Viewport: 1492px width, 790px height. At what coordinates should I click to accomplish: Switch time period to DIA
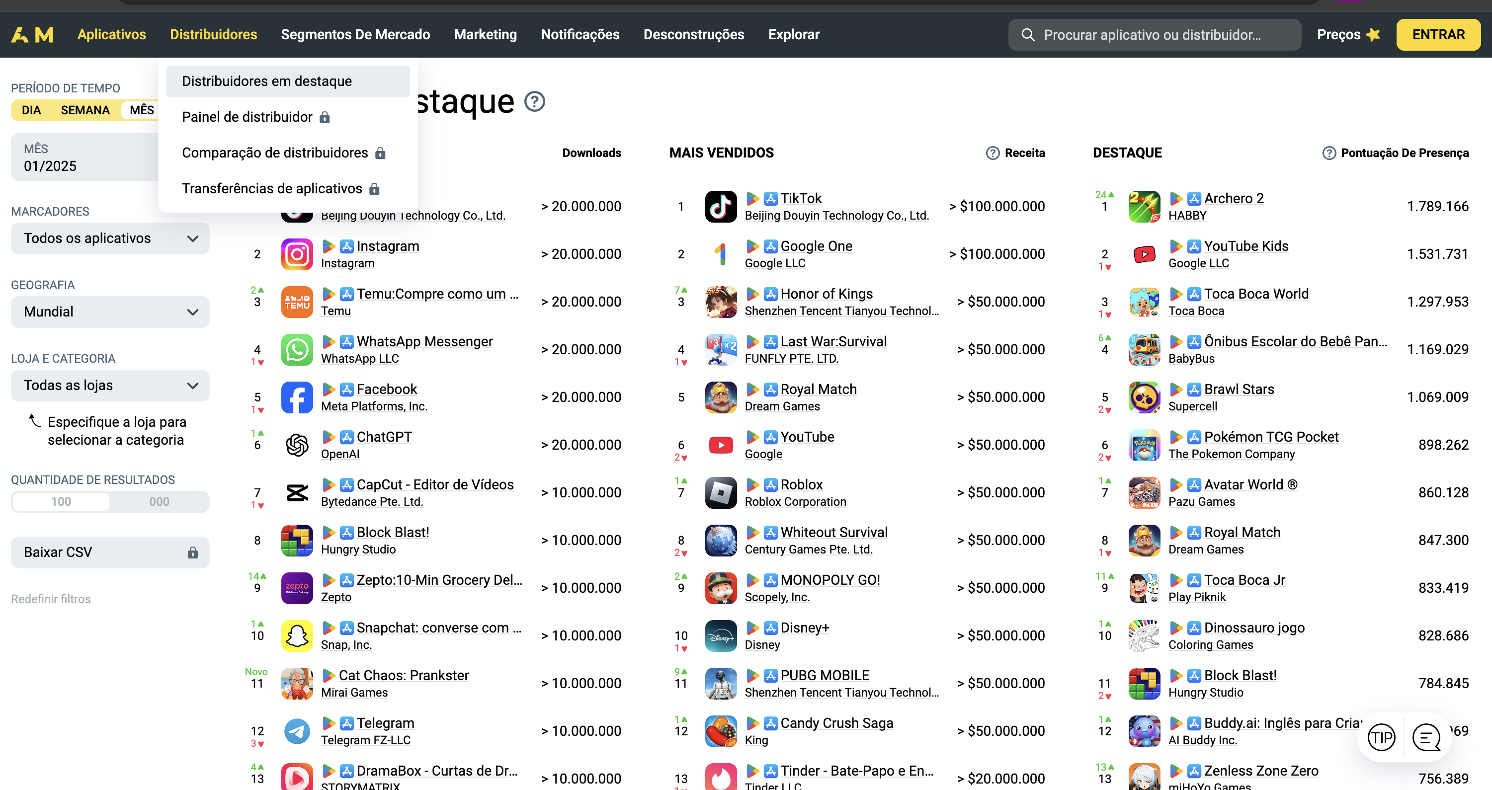coord(31,111)
